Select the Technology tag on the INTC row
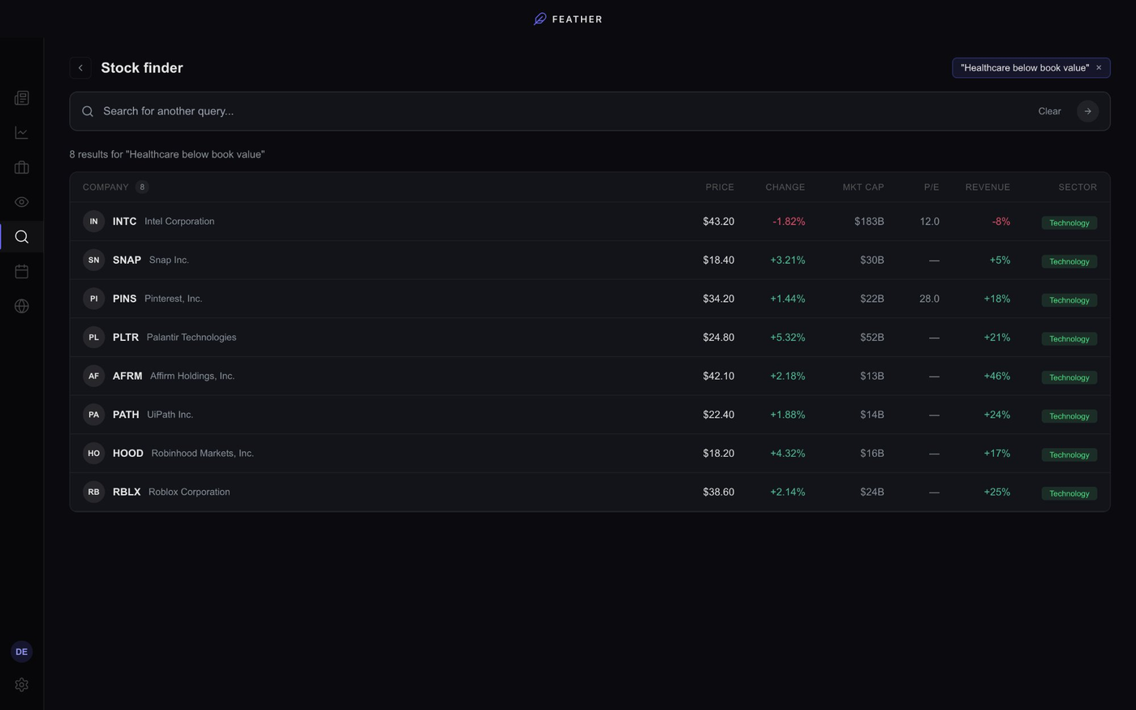 point(1069,222)
